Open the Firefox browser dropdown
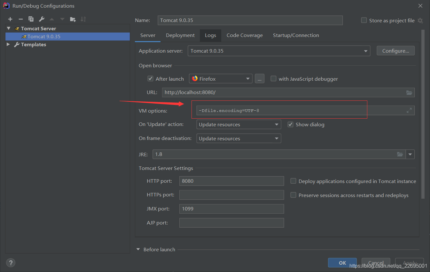The width and height of the screenshot is (430, 272). [x=221, y=78]
